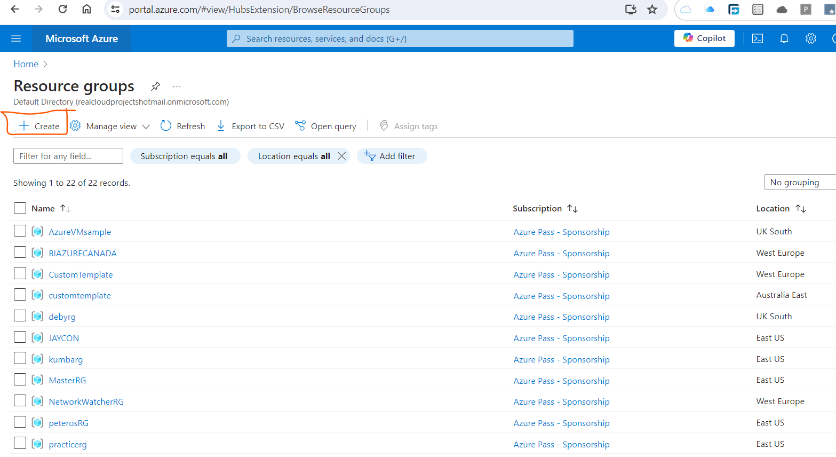Image resolution: width=836 pixels, height=457 pixels.
Task: Open the AzureVMsample resource group
Action: (x=80, y=232)
